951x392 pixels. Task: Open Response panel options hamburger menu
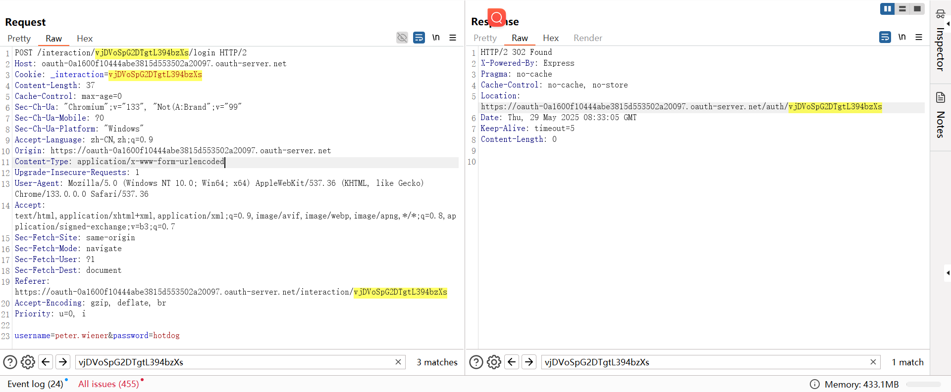[x=919, y=37]
